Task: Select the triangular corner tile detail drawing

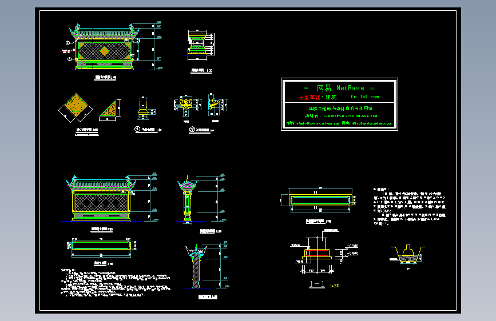Action: [109, 109]
